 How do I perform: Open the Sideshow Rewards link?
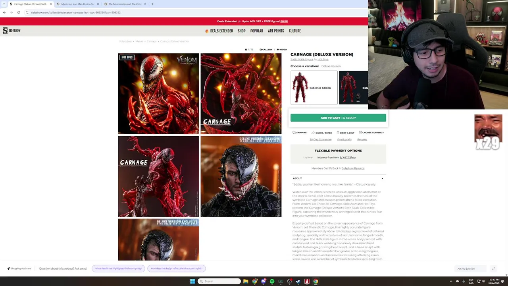pos(353,168)
